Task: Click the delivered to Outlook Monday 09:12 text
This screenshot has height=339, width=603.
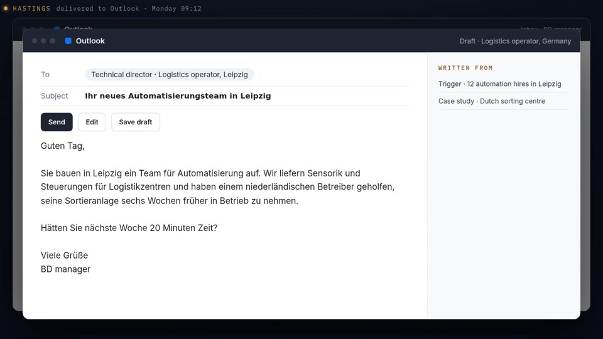Action: coord(128,8)
